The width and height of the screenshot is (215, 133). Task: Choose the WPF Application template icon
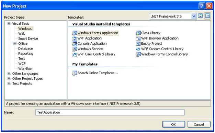coord(75,38)
